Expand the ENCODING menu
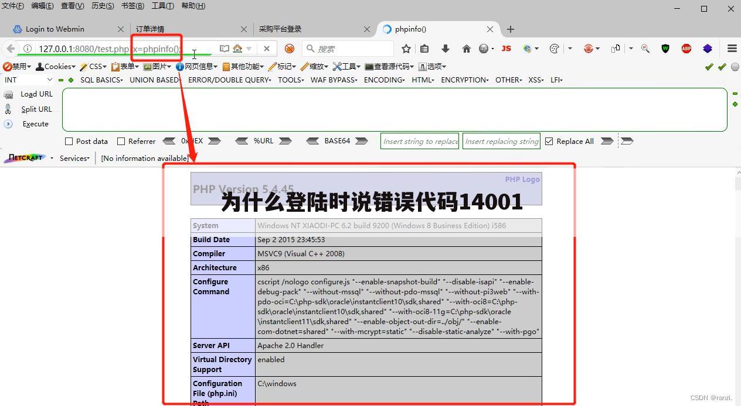Viewport: 741px width, 406px height. click(x=385, y=80)
